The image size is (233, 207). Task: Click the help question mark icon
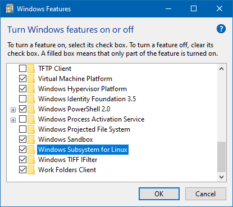pos(221,29)
